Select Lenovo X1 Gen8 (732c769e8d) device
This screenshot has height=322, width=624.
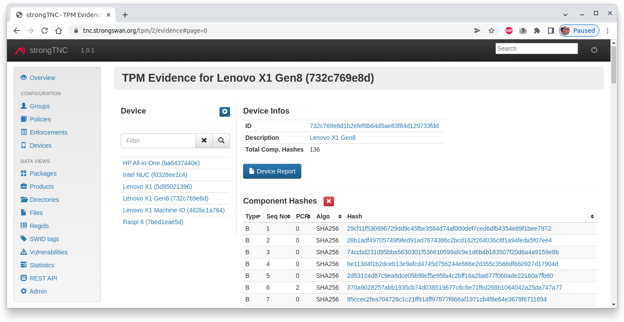(166, 198)
